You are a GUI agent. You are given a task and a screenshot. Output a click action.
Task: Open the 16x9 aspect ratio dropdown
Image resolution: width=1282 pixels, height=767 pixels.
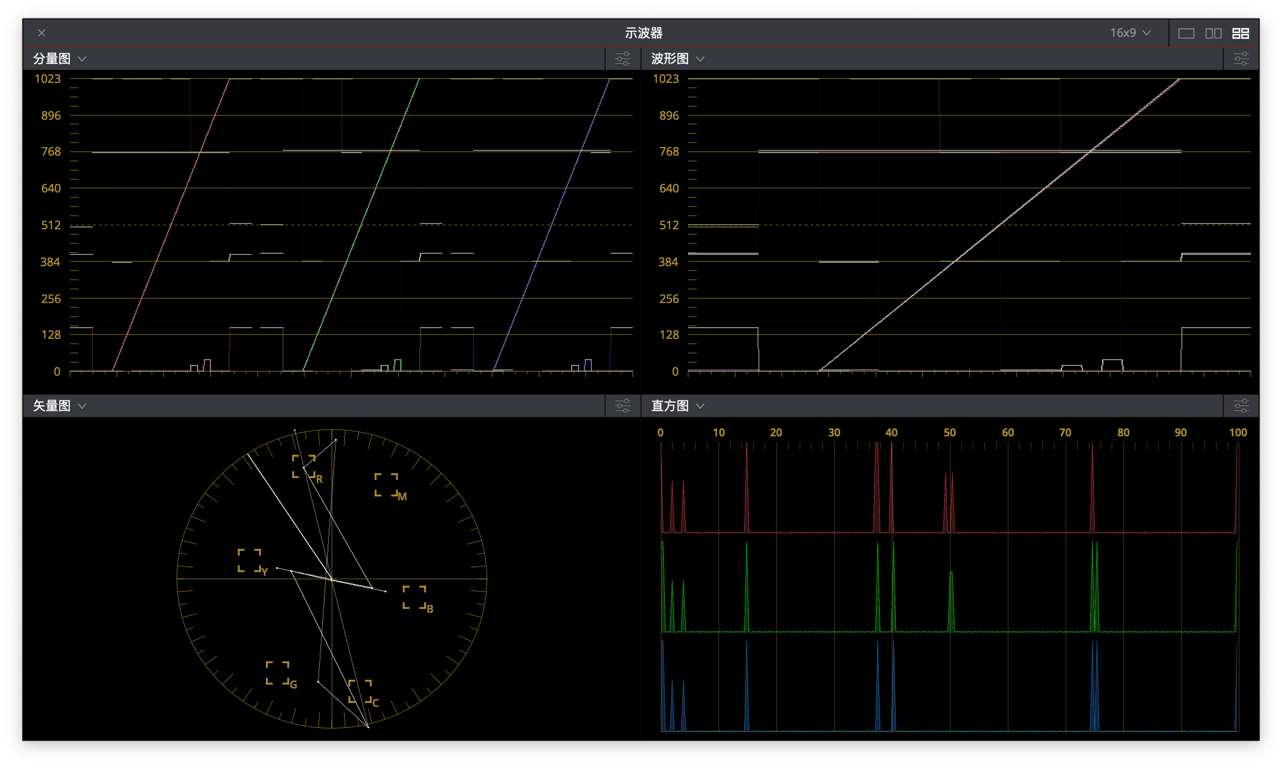pos(1131,33)
